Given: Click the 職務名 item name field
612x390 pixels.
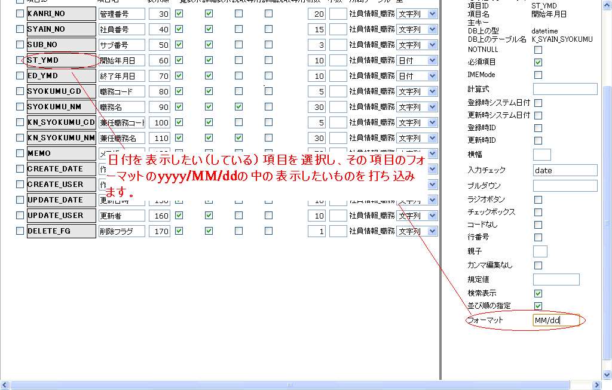Looking at the screenshot, I should 122,107.
